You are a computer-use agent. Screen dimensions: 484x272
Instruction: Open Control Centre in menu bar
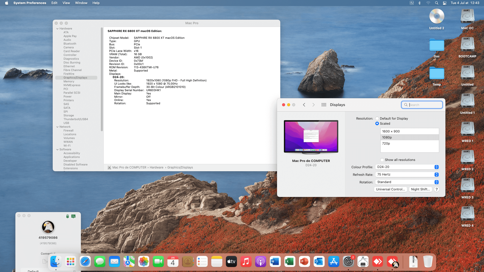tap(445, 3)
